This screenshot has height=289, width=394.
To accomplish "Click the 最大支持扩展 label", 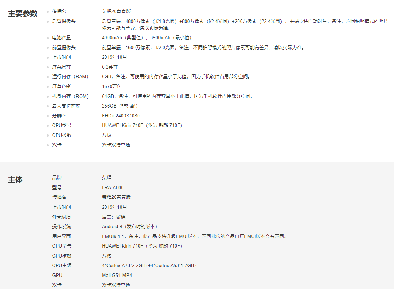I will pyautogui.click(x=66, y=106).
